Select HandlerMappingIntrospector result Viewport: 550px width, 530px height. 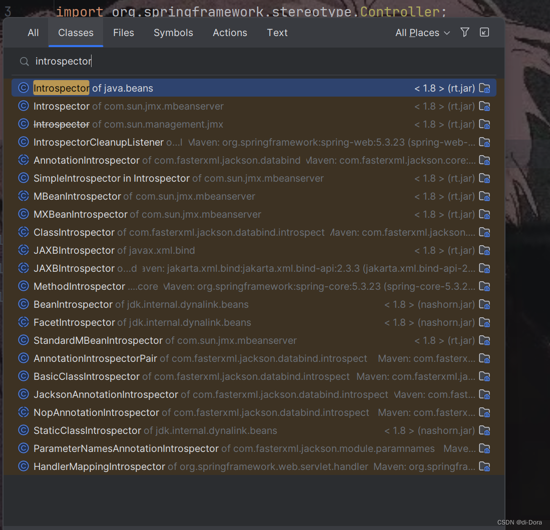pos(254,466)
